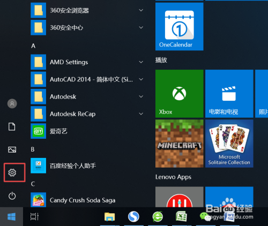Open the Settings gear in Start sidebar
Image resolution: width=268 pixels, height=226 pixels.
12,172
